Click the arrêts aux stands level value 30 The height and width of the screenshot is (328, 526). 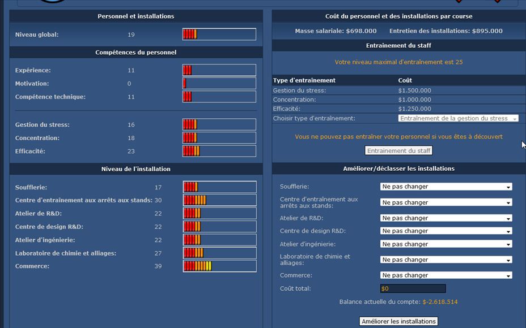158,200
